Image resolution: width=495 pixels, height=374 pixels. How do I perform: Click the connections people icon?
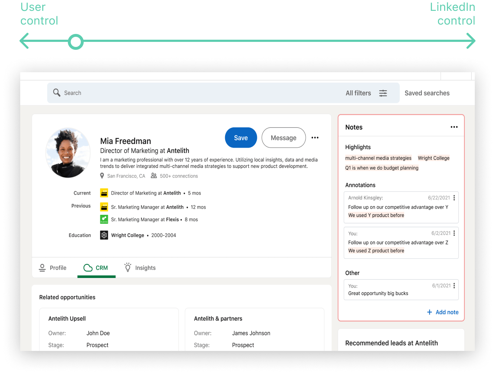coord(154,176)
